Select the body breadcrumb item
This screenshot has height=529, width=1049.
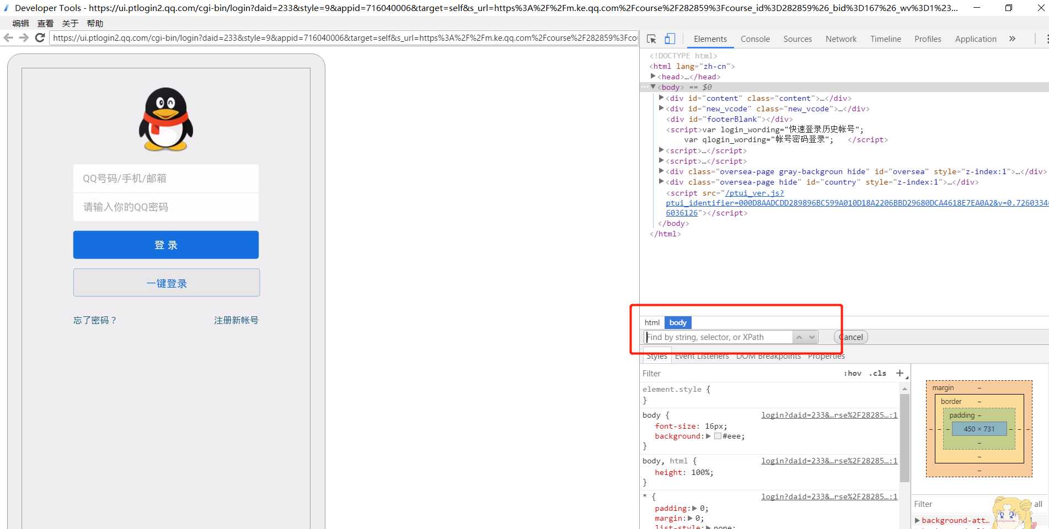pos(678,322)
